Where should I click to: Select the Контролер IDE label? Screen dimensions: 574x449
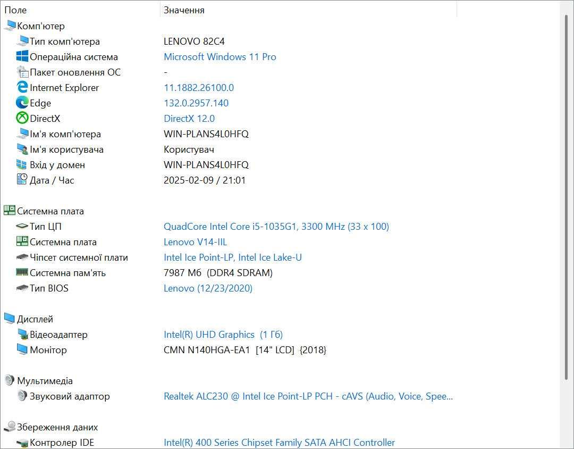click(62, 443)
